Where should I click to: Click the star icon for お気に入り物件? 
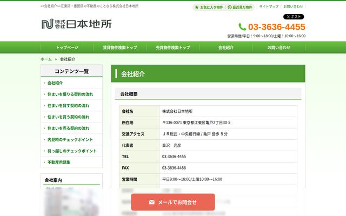coord(197,7)
